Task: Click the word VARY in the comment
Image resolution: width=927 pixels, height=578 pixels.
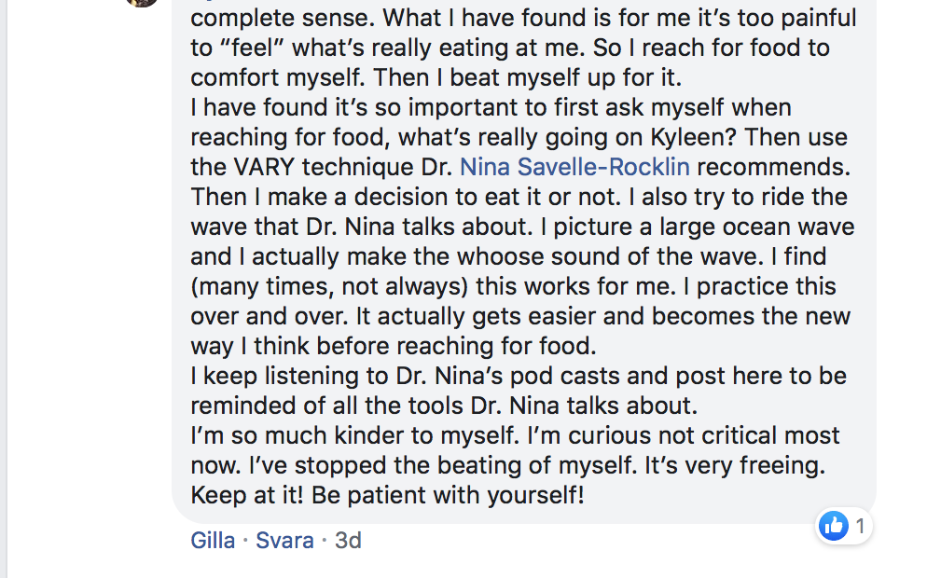Action: pyautogui.click(x=264, y=167)
